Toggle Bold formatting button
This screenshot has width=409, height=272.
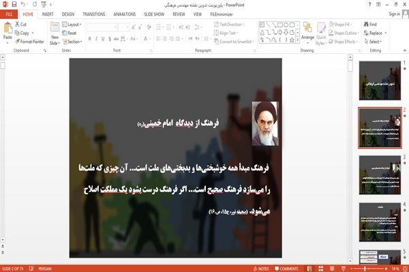click(90, 39)
